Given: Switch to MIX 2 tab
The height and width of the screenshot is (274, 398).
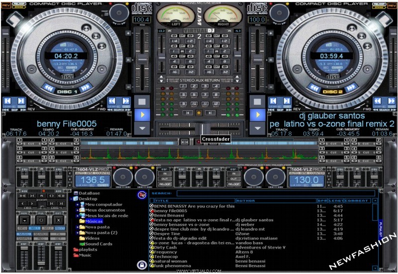Looking at the screenshot, I should (47, 228).
